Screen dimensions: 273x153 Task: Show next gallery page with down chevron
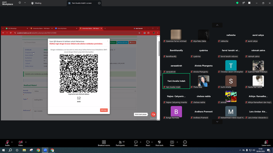217,122
